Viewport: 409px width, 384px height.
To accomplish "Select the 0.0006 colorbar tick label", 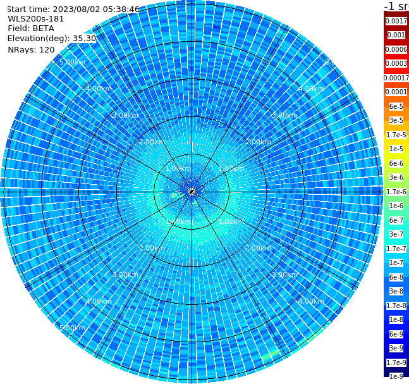I will pos(396,49).
